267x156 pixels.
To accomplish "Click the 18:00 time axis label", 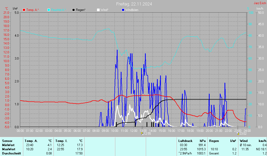I will pyautogui.click(x=190, y=131).
